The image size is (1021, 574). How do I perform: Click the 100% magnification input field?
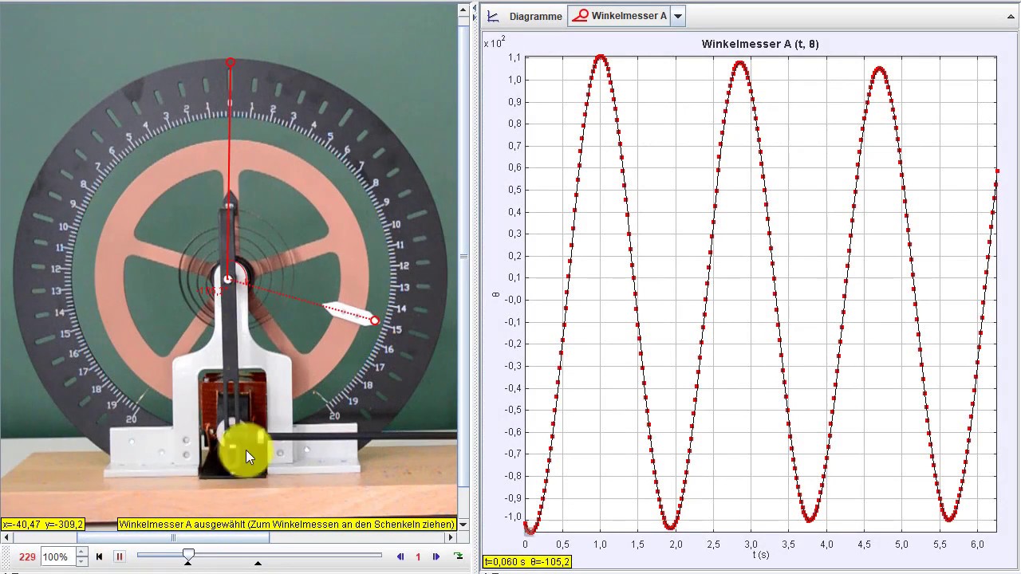[x=57, y=556]
